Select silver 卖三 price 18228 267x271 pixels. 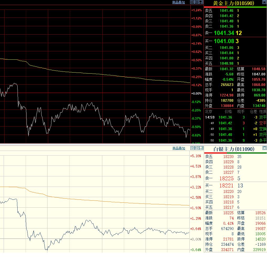tap(228, 167)
